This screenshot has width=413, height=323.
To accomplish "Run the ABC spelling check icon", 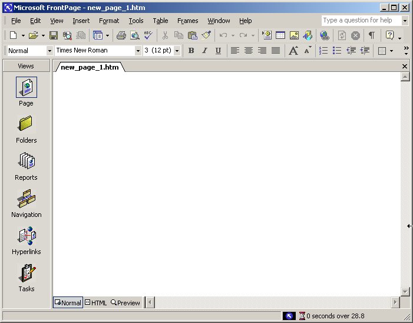I will (x=148, y=35).
